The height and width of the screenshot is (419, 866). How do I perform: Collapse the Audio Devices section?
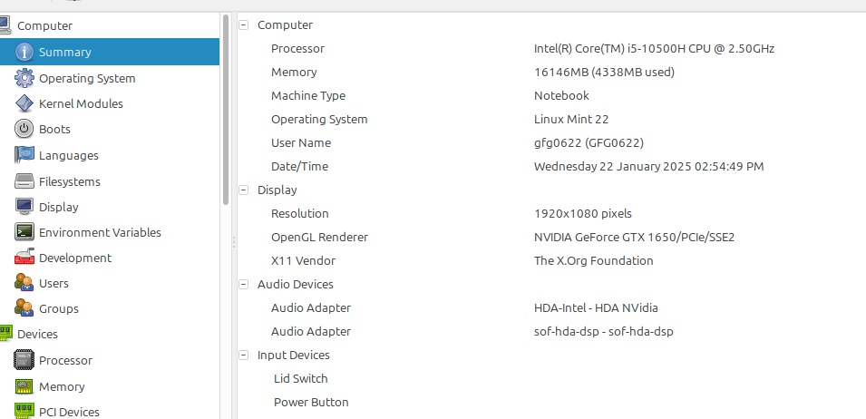pos(243,285)
